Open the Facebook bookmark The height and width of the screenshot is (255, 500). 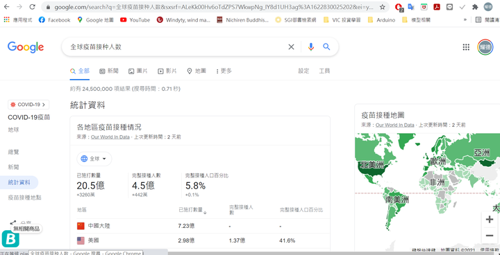(x=54, y=19)
